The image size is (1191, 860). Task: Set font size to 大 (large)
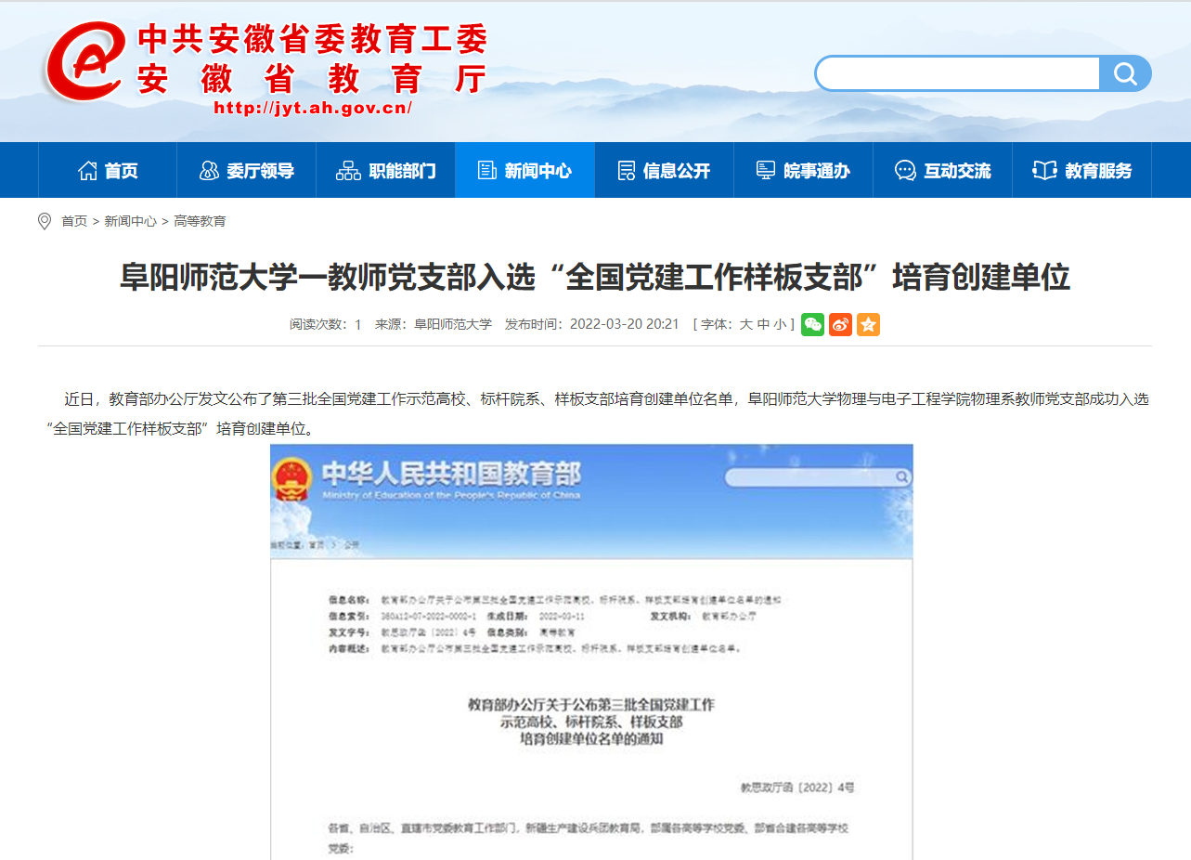745,325
